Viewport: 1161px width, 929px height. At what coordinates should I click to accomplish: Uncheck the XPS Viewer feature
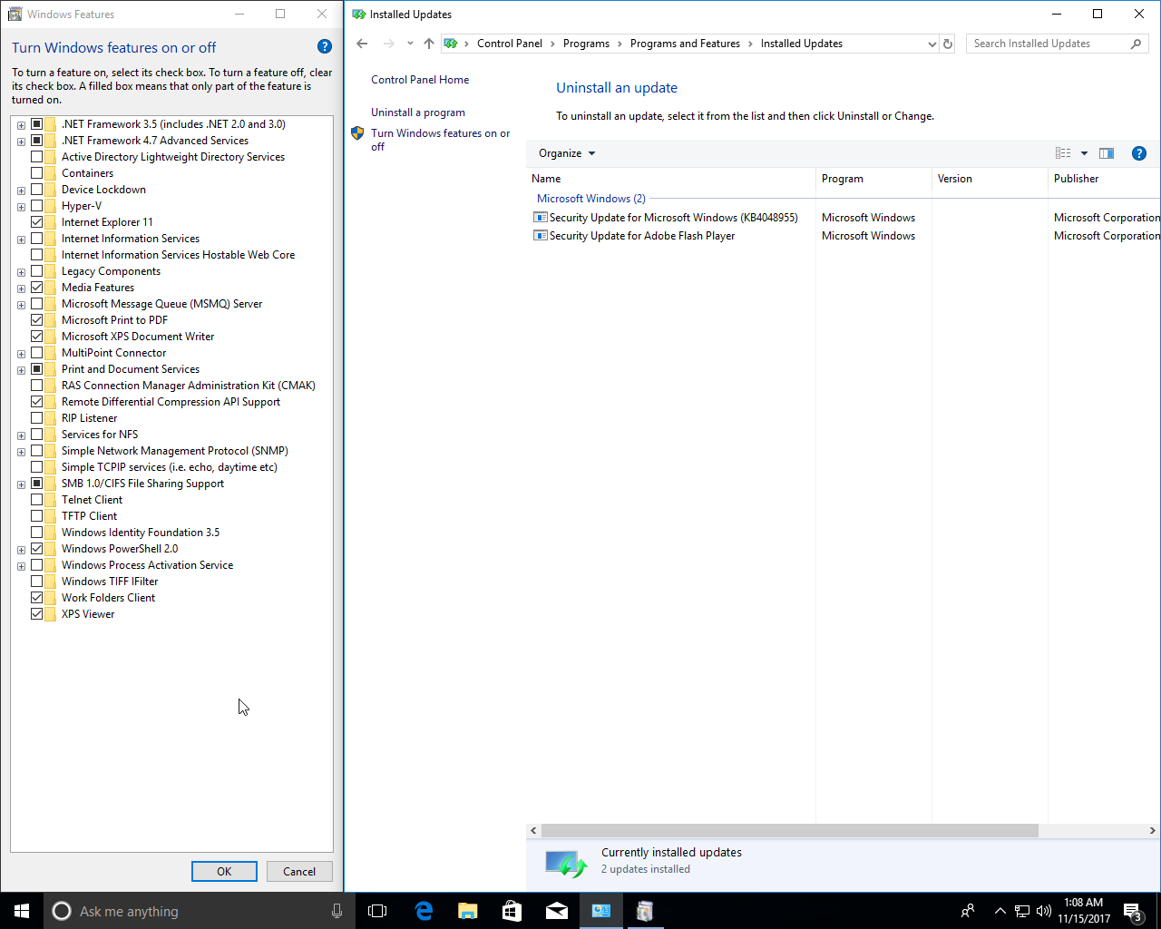(x=37, y=614)
